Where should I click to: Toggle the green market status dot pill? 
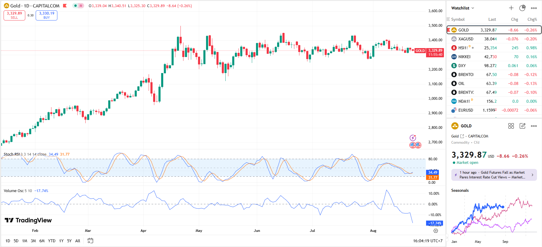tap(76, 6)
